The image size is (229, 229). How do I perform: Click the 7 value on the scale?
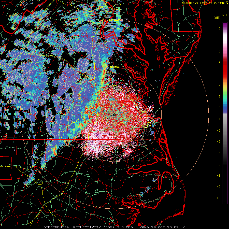point(220,28)
